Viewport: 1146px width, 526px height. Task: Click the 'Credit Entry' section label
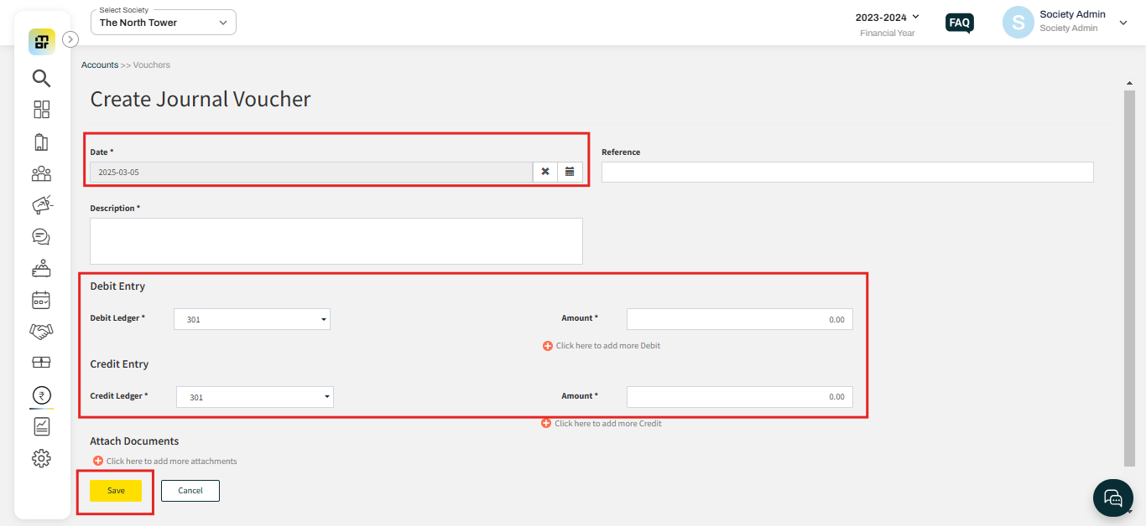[x=119, y=364]
